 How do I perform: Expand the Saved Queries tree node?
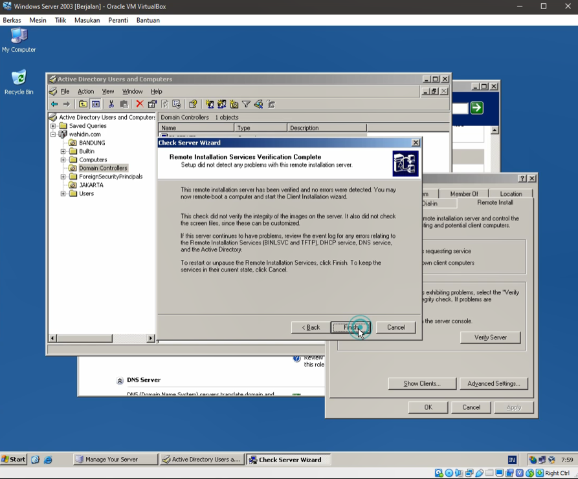click(x=53, y=126)
